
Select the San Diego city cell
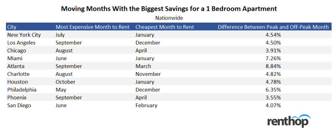[x=19, y=105]
